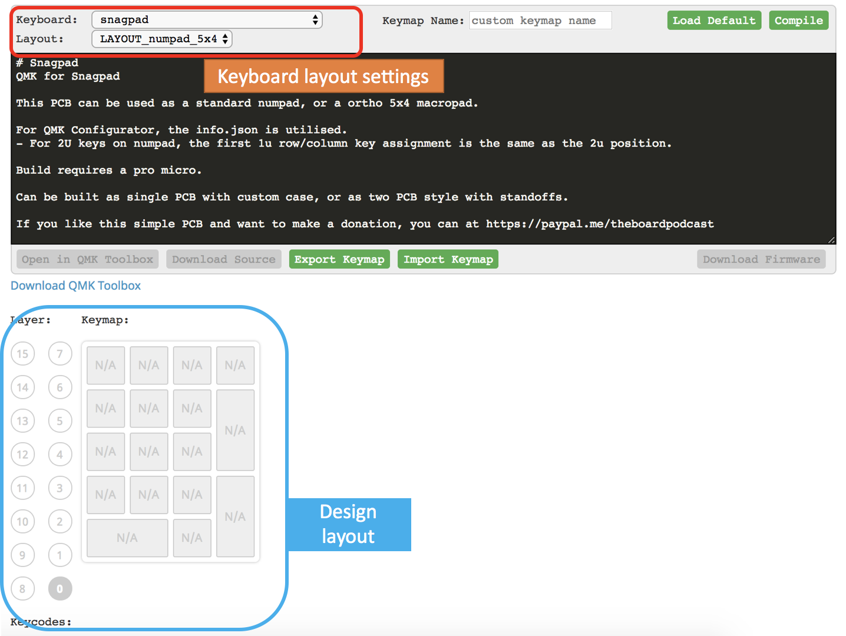Click the green Compile button

click(798, 21)
